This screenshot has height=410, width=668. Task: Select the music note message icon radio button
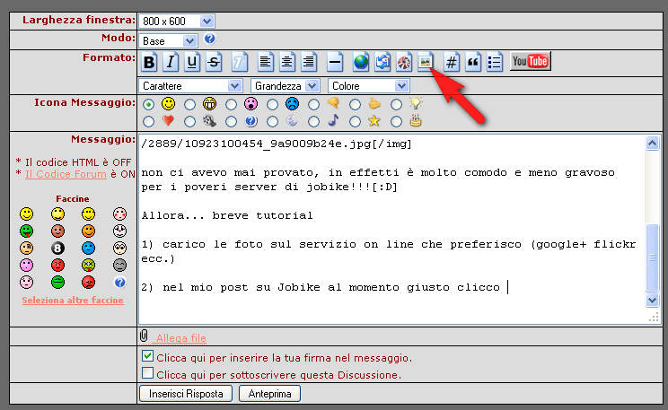pos(313,122)
